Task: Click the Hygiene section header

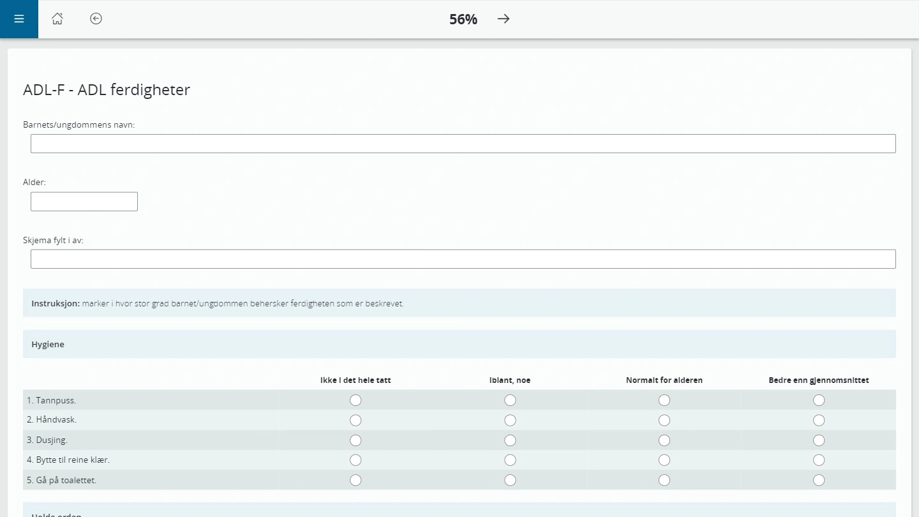Action: (x=459, y=344)
